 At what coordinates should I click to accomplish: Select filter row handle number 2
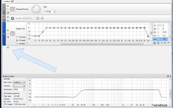tap(4, 18)
